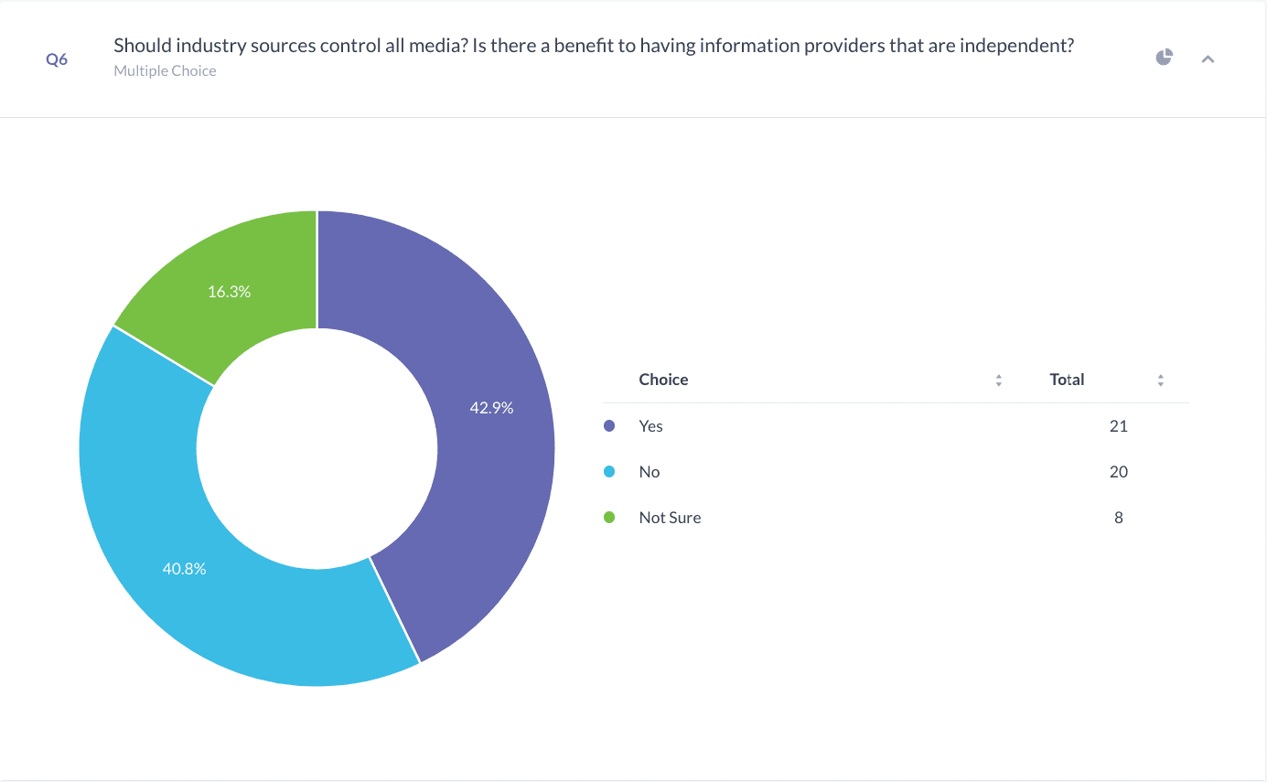The width and height of the screenshot is (1267, 782).
Task: Click the Multiple Choice subtitle
Action: coord(165,70)
